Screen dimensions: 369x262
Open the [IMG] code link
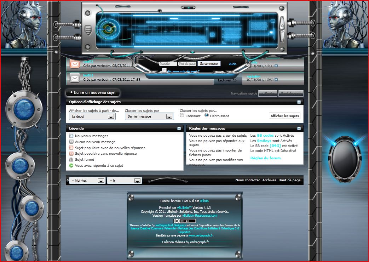(x=275, y=146)
